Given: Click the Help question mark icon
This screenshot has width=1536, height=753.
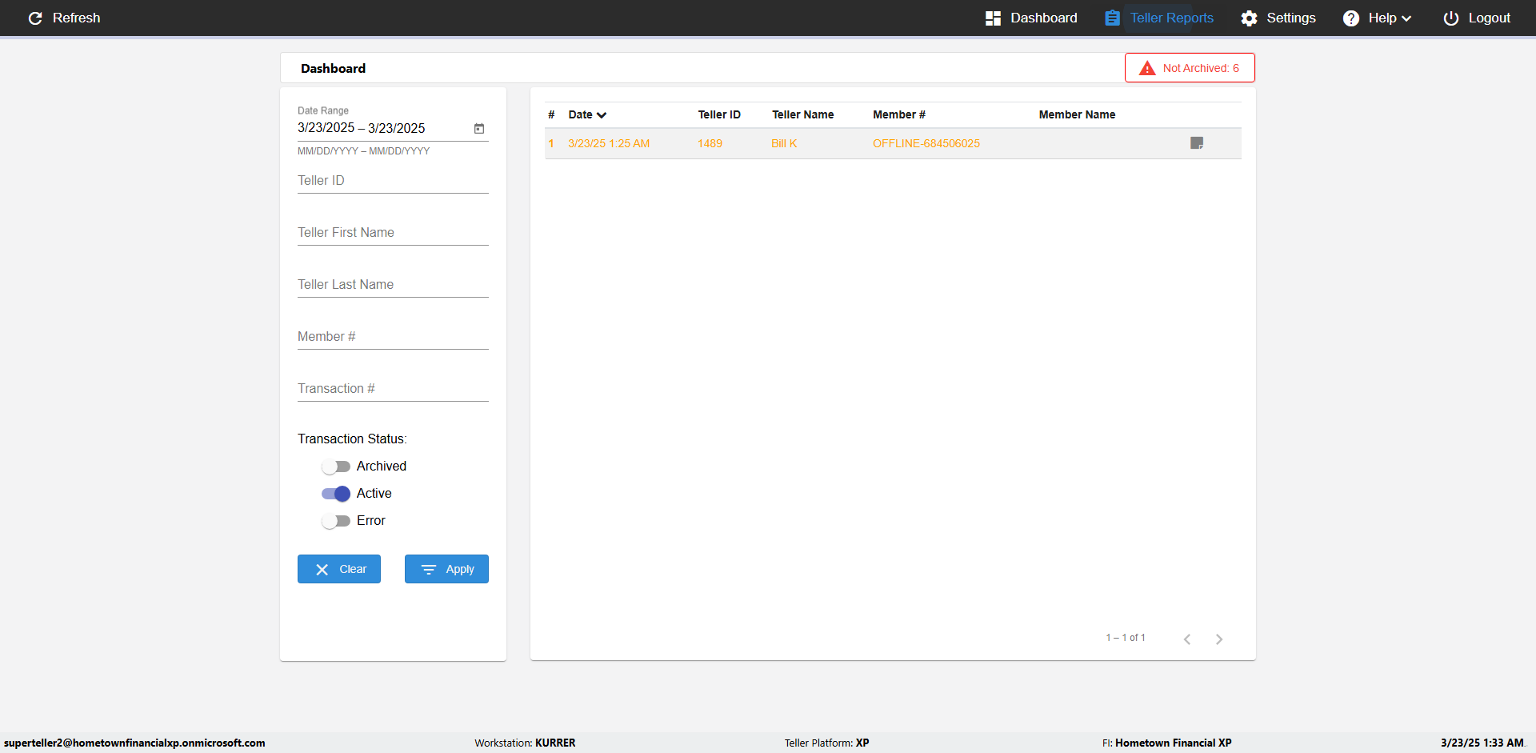Looking at the screenshot, I should [1351, 18].
